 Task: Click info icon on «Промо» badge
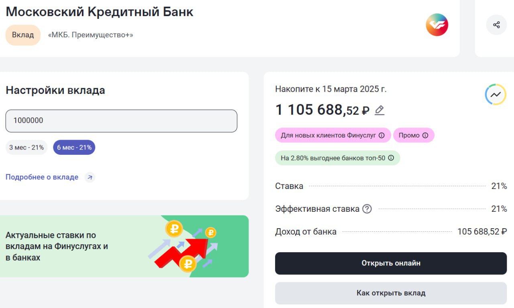pyautogui.click(x=425, y=136)
